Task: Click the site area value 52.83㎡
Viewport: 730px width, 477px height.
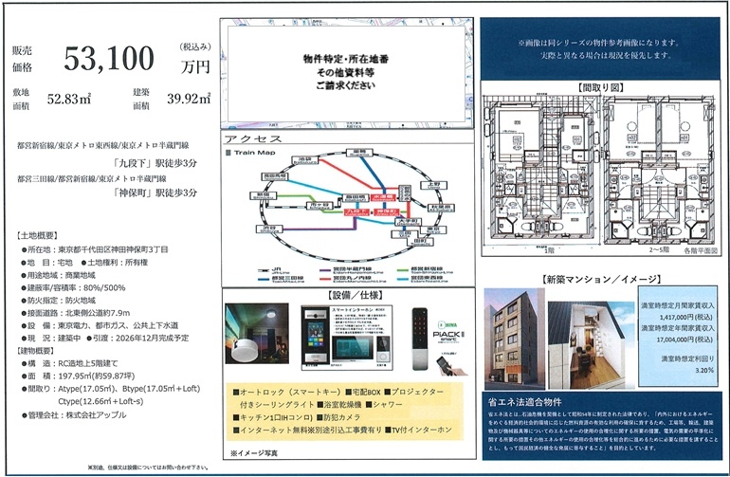Action: 69,99
